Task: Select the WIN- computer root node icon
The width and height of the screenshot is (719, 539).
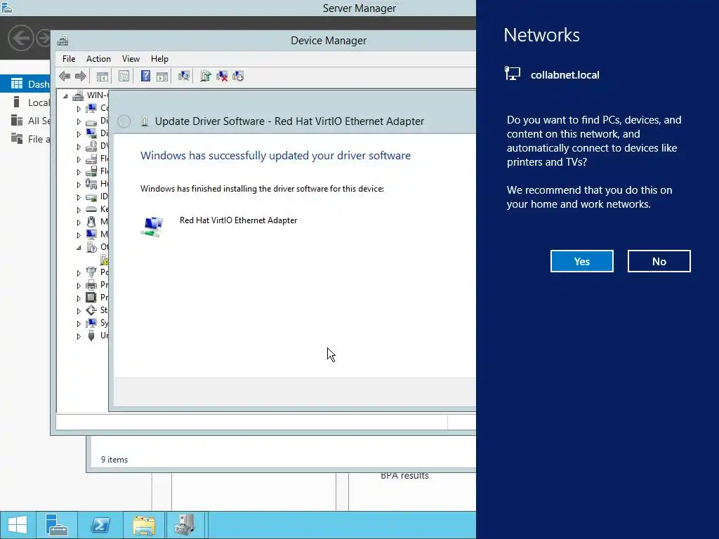Action: click(x=79, y=95)
